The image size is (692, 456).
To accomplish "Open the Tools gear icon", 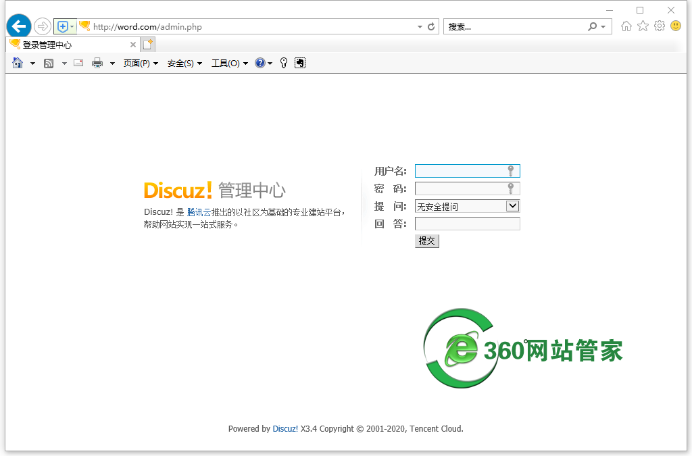I will point(660,26).
